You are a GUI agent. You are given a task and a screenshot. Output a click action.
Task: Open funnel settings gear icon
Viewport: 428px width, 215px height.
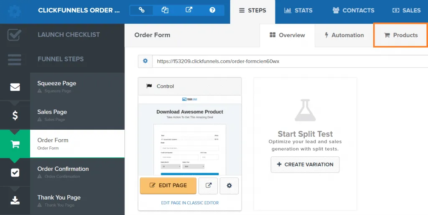14,11
